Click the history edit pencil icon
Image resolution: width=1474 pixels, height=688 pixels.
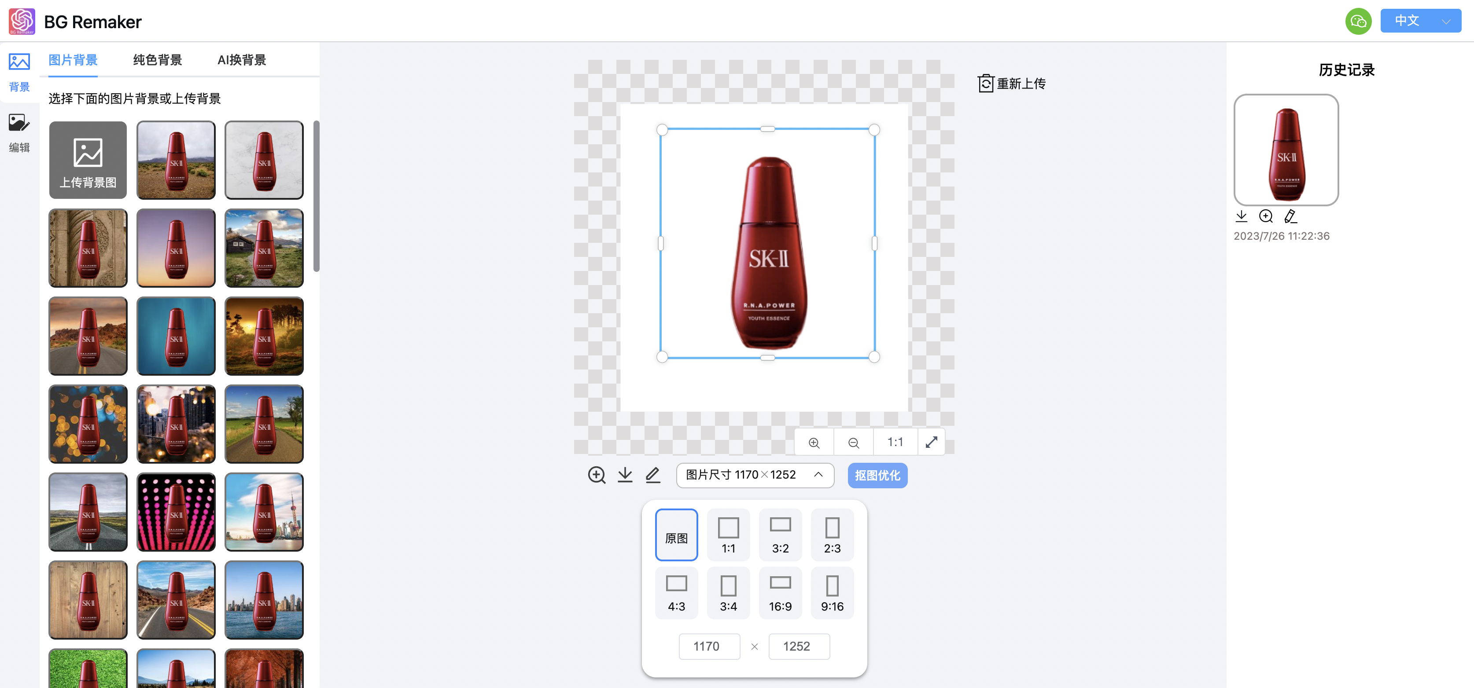(1290, 216)
